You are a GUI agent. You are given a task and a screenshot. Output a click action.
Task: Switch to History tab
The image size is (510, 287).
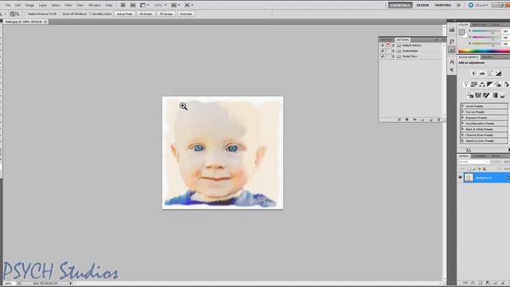point(386,40)
